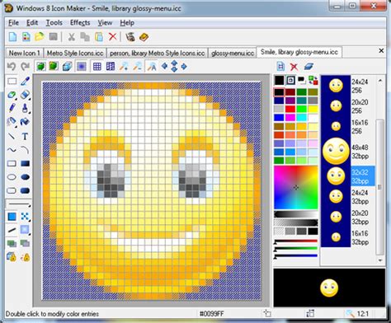Click the red X delete toolbar icon

(x=113, y=36)
